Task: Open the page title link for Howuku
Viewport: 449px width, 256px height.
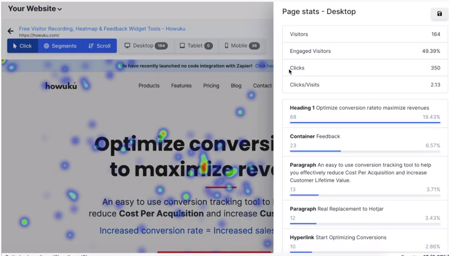Action: 102,29
